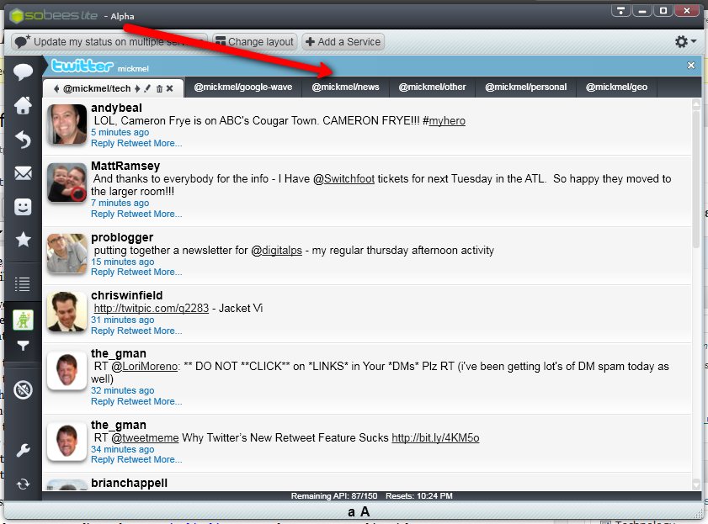The height and width of the screenshot is (524, 708).
Task: Refresh the timeline with the circular arrows icon
Action: (x=23, y=484)
